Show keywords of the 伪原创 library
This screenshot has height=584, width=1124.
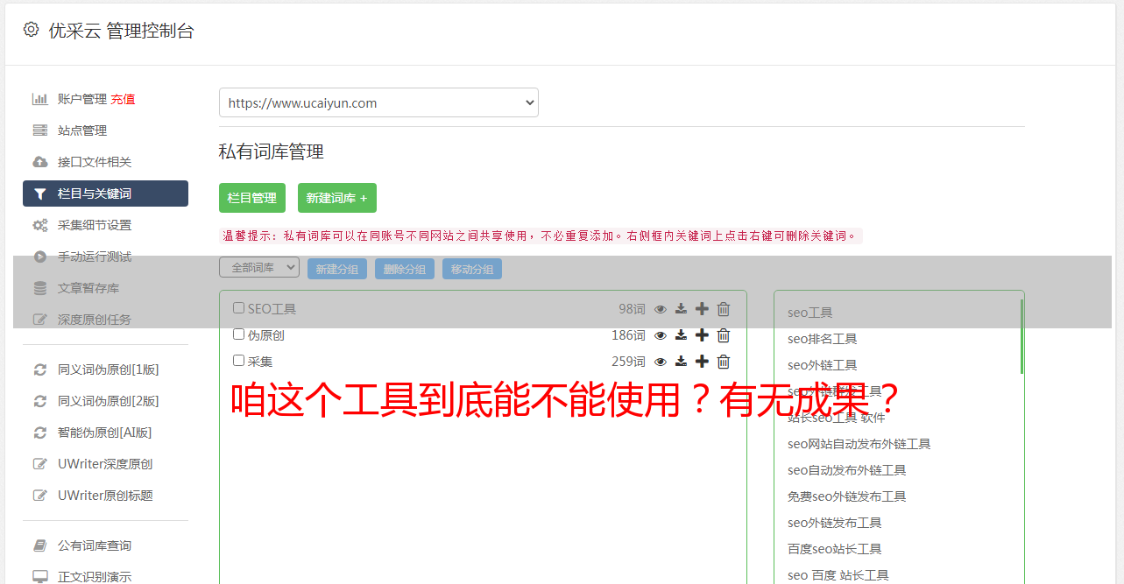661,335
